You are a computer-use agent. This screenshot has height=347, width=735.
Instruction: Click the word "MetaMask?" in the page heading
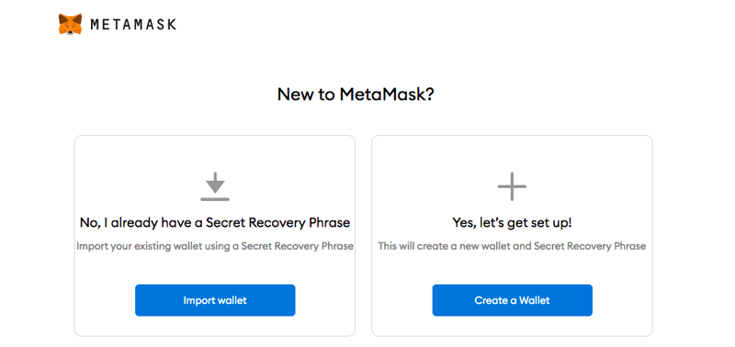387,95
